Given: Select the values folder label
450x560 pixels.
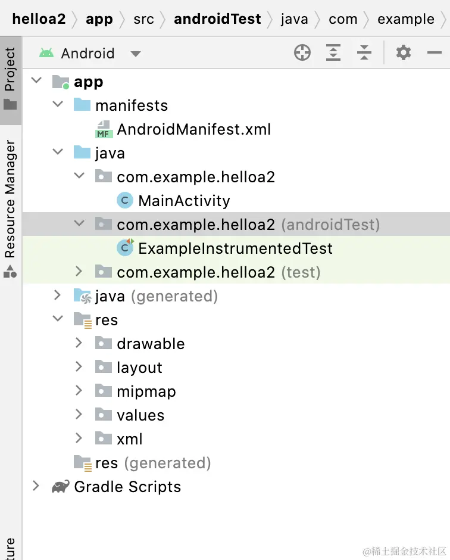Looking at the screenshot, I should (x=140, y=415).
